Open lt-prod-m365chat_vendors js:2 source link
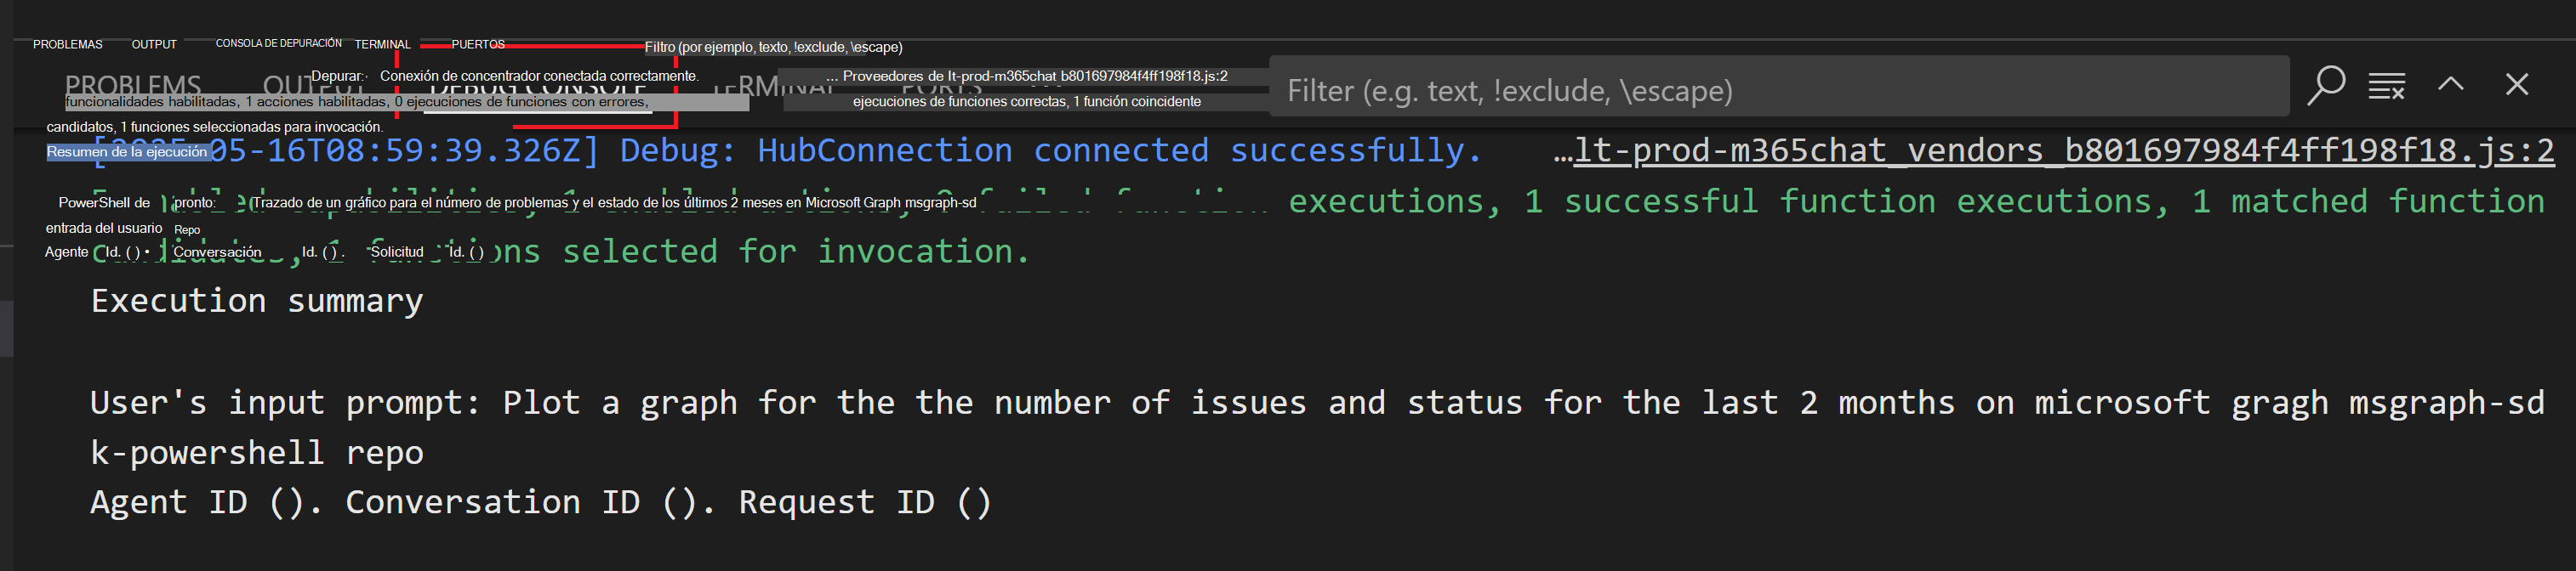Image resolution: width=2576 pixels, height=571 pixels. point(2063,150)
